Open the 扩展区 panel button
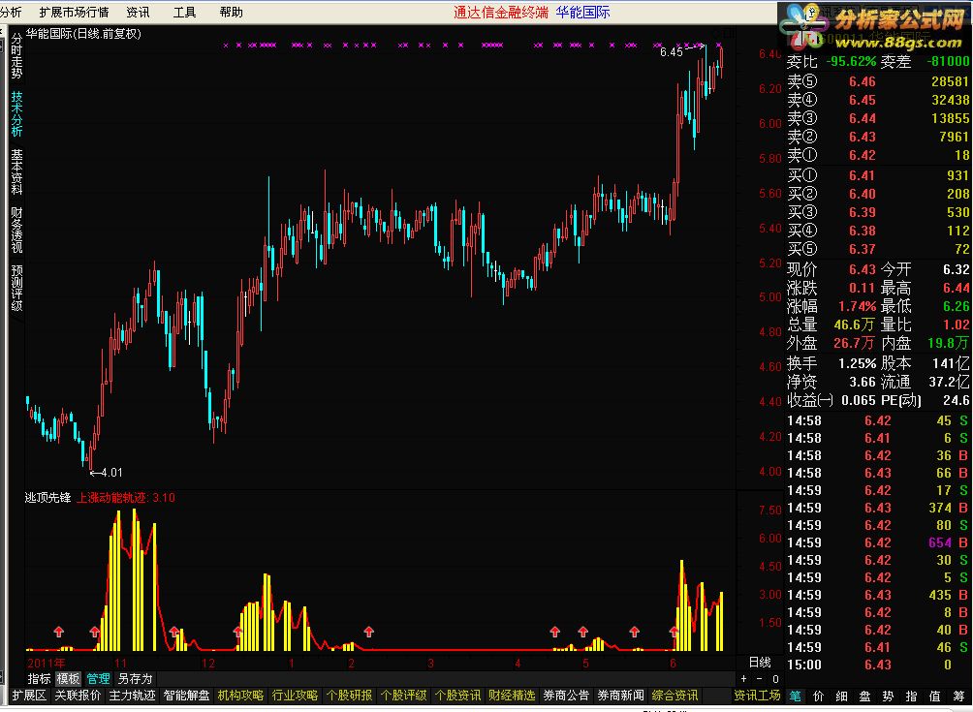The width and height of the screenshot is (973, 712). coord(29,696)
